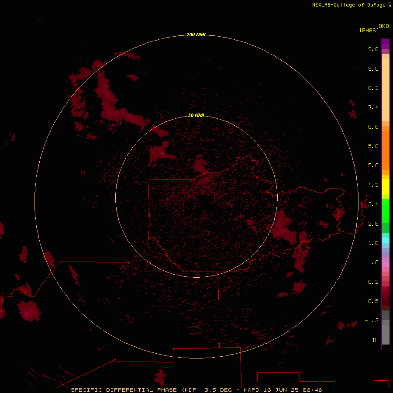This screenshot has width=393, height=393.
Task: Click the yellow segment of the color bar
Action: coord(386,187)
